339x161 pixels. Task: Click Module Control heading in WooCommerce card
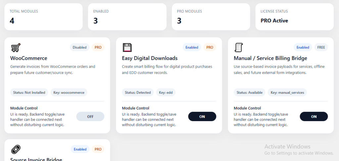[x=24, y=108]
